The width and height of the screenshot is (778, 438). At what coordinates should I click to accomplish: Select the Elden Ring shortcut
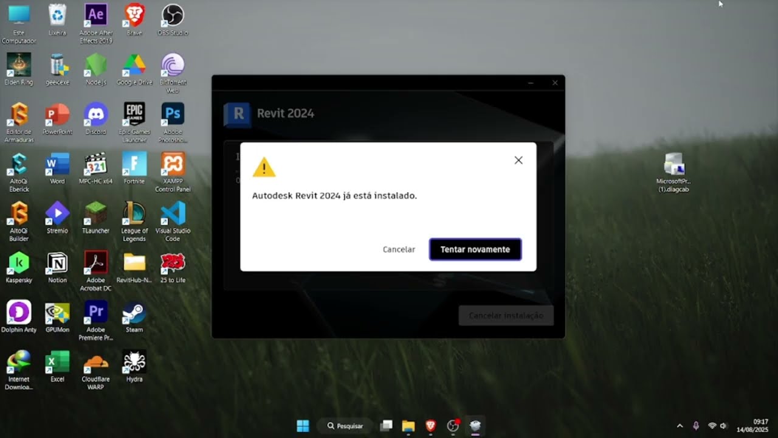click(x=19, y=69)
